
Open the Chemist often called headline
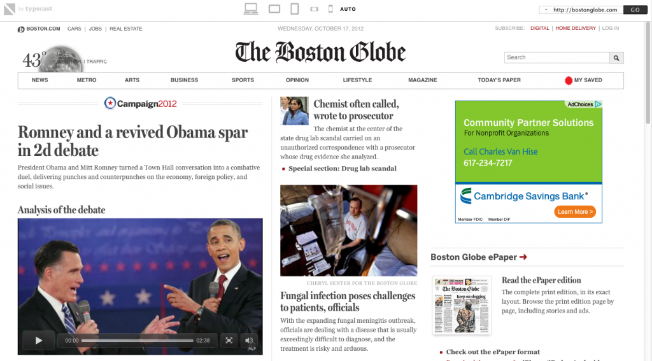(x=356, y=110)
